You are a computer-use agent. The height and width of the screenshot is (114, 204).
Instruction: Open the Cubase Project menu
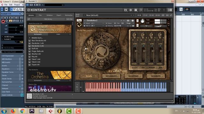(x=17, y=5)
